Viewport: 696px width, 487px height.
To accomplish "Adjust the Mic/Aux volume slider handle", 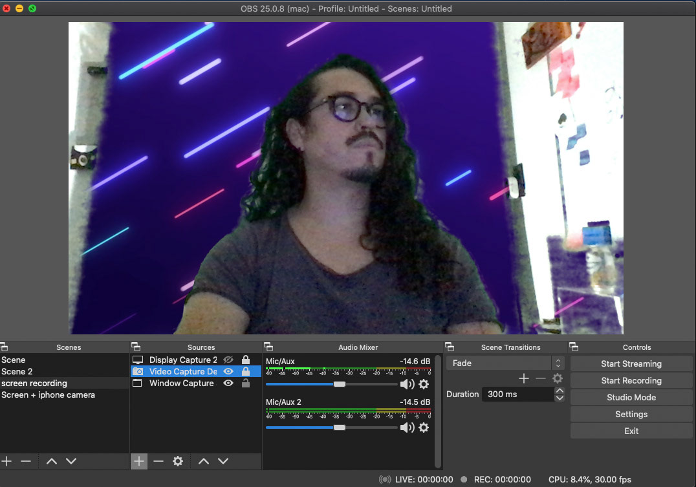I will point(340,384).
